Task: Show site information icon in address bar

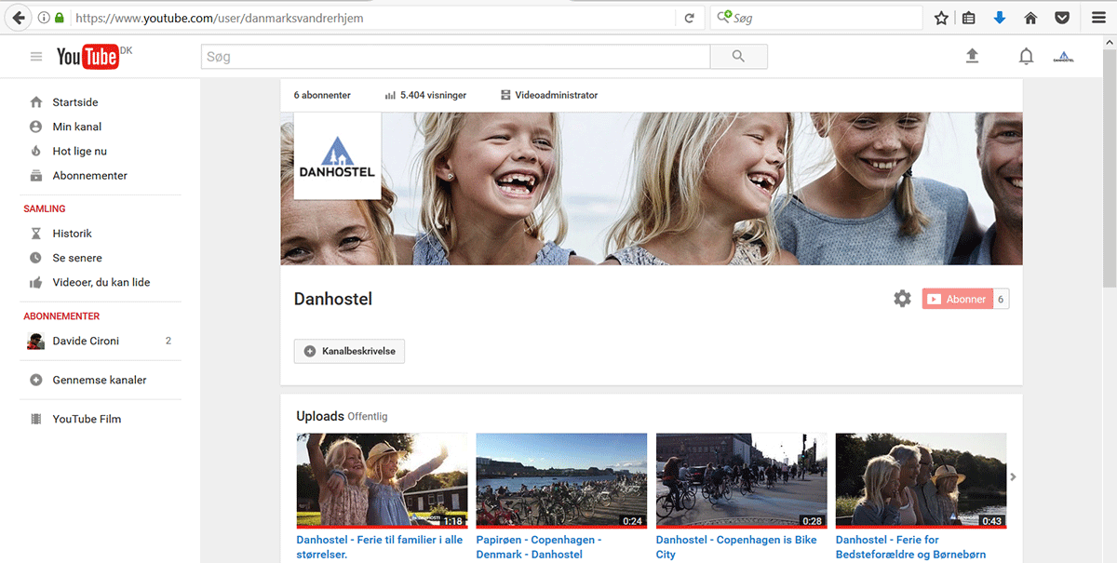Action: click(x=44, y=18)
